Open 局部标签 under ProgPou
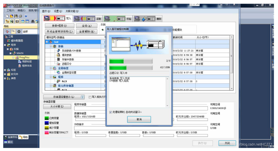278x151 pixels. [27, 62]
